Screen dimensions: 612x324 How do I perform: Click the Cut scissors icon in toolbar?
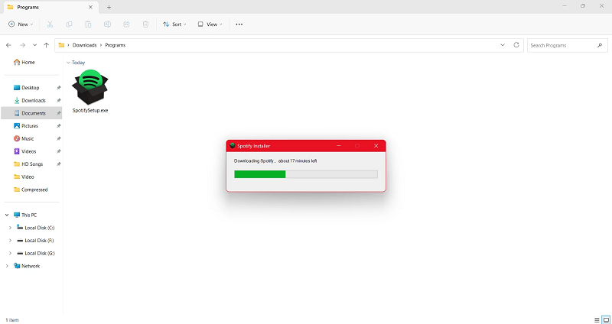click(50, 24)
